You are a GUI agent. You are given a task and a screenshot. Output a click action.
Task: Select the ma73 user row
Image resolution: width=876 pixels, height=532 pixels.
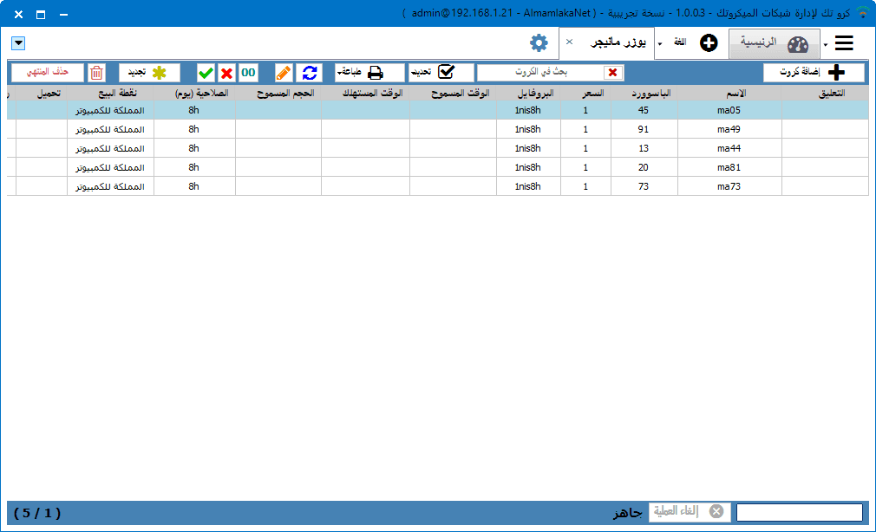438,186
